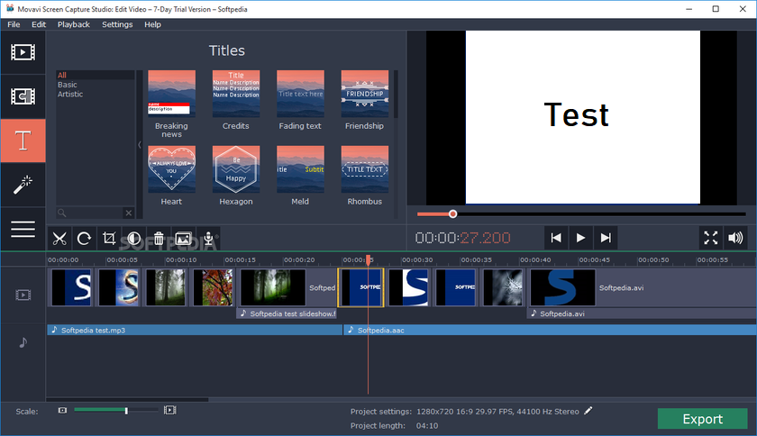Open the Transitions tab icon
This screenshot has width=757, height=436.
click(23, 96)
